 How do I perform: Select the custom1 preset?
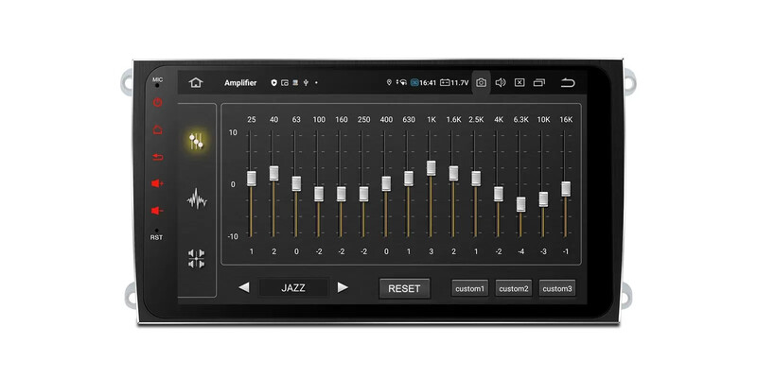pyautogui.click(x=469, y=288)
